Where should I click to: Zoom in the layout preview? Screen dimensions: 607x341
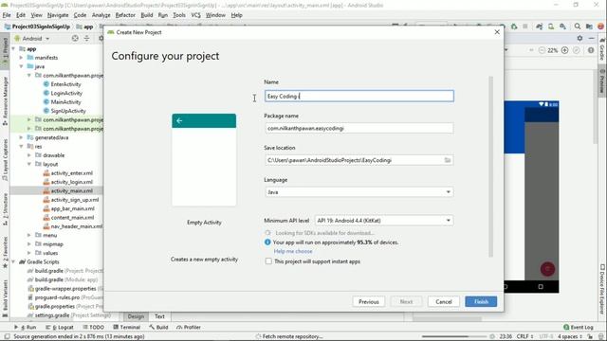tap(565, 50)
